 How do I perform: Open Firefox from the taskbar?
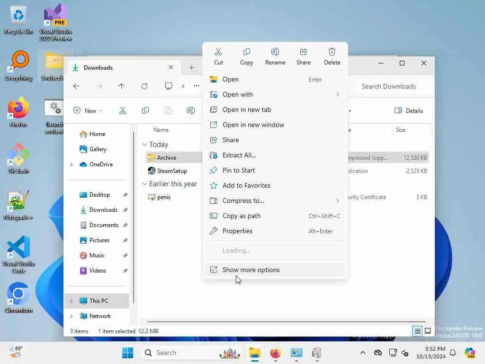click(x=275, y=353)
